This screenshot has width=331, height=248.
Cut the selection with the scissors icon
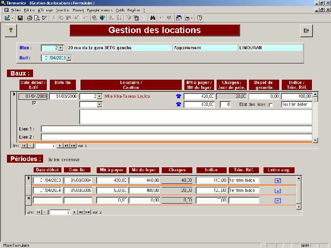click(x=54, y=18)
